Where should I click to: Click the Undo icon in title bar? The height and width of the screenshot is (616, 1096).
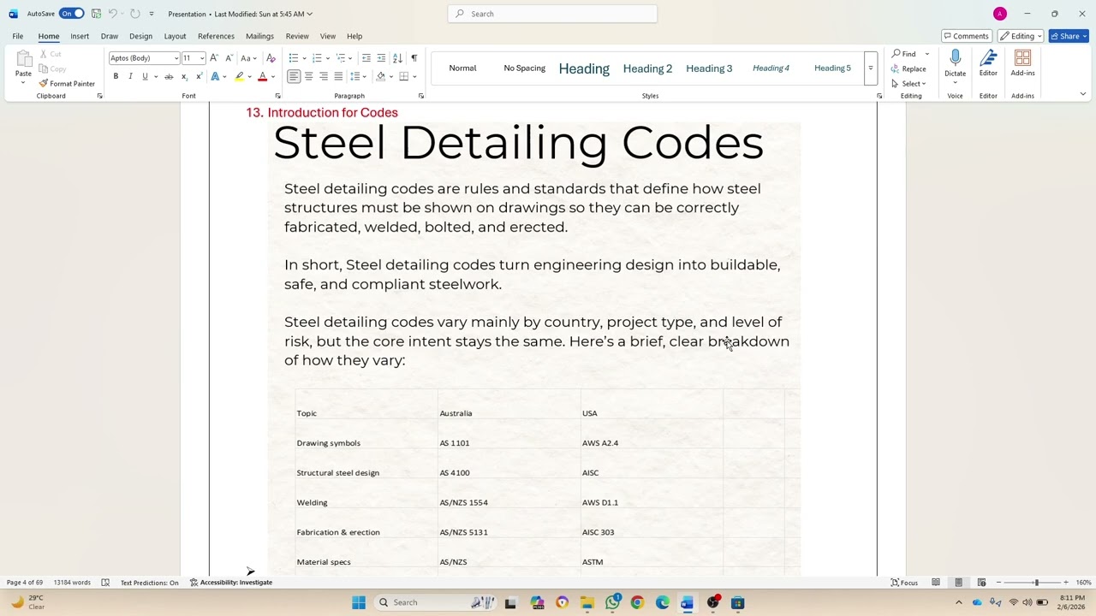[x=112, y=14]
